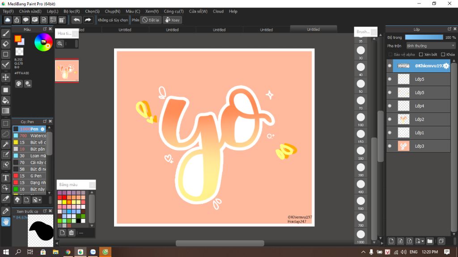Select the Brush tool

click(x=5, y=33)
